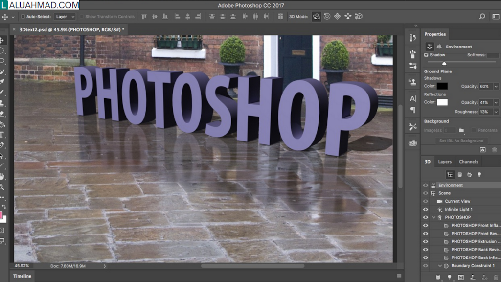Open Roughness 13% dropdown arrow
The image size is (501, 282).
click(x=496, y=112)
